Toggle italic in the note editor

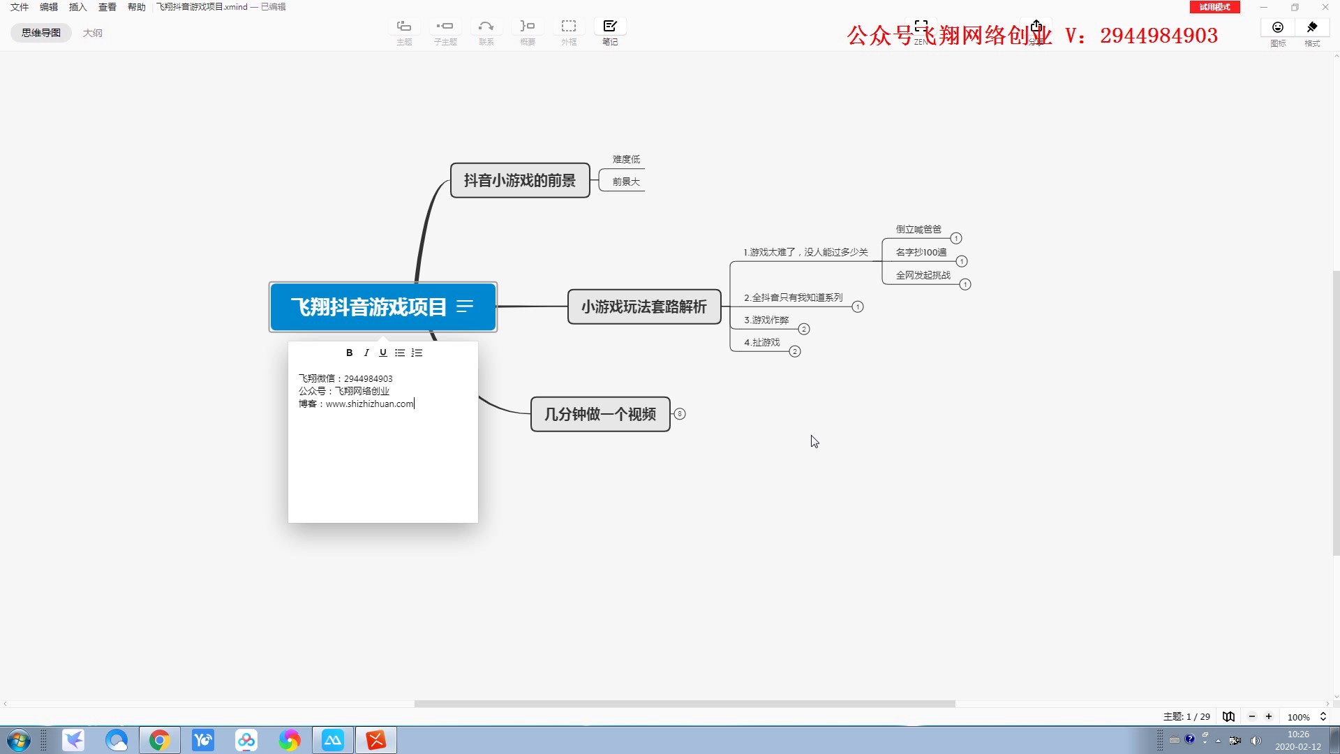click(366, 353)
